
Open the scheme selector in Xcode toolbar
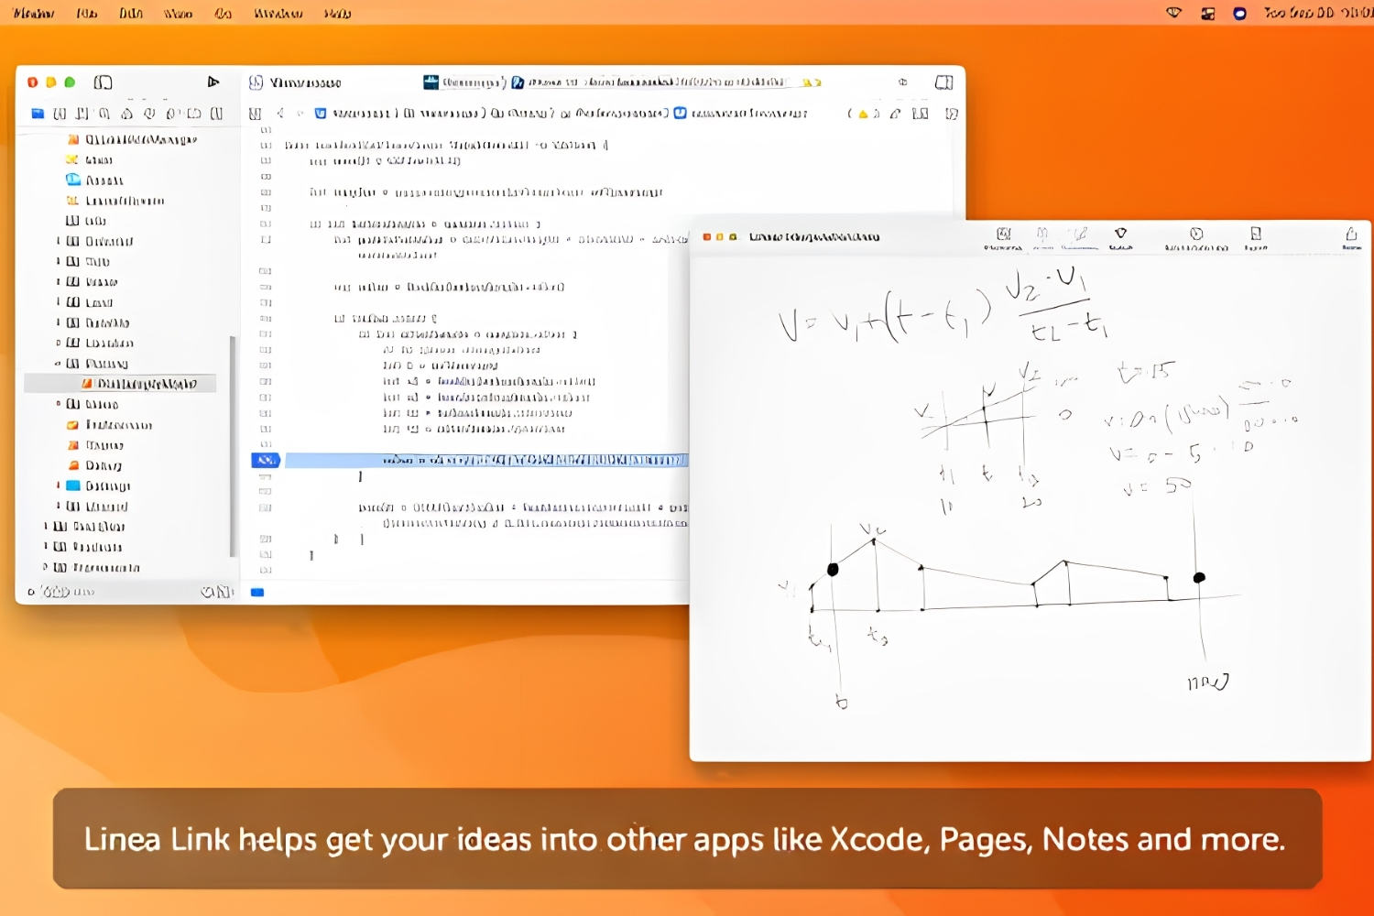coord(464,82)
